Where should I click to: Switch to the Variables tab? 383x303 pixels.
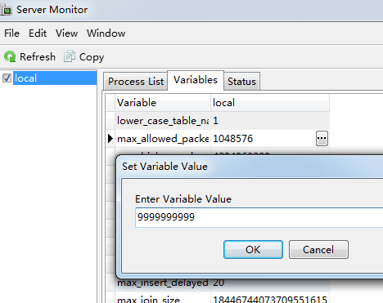point(196,80)
